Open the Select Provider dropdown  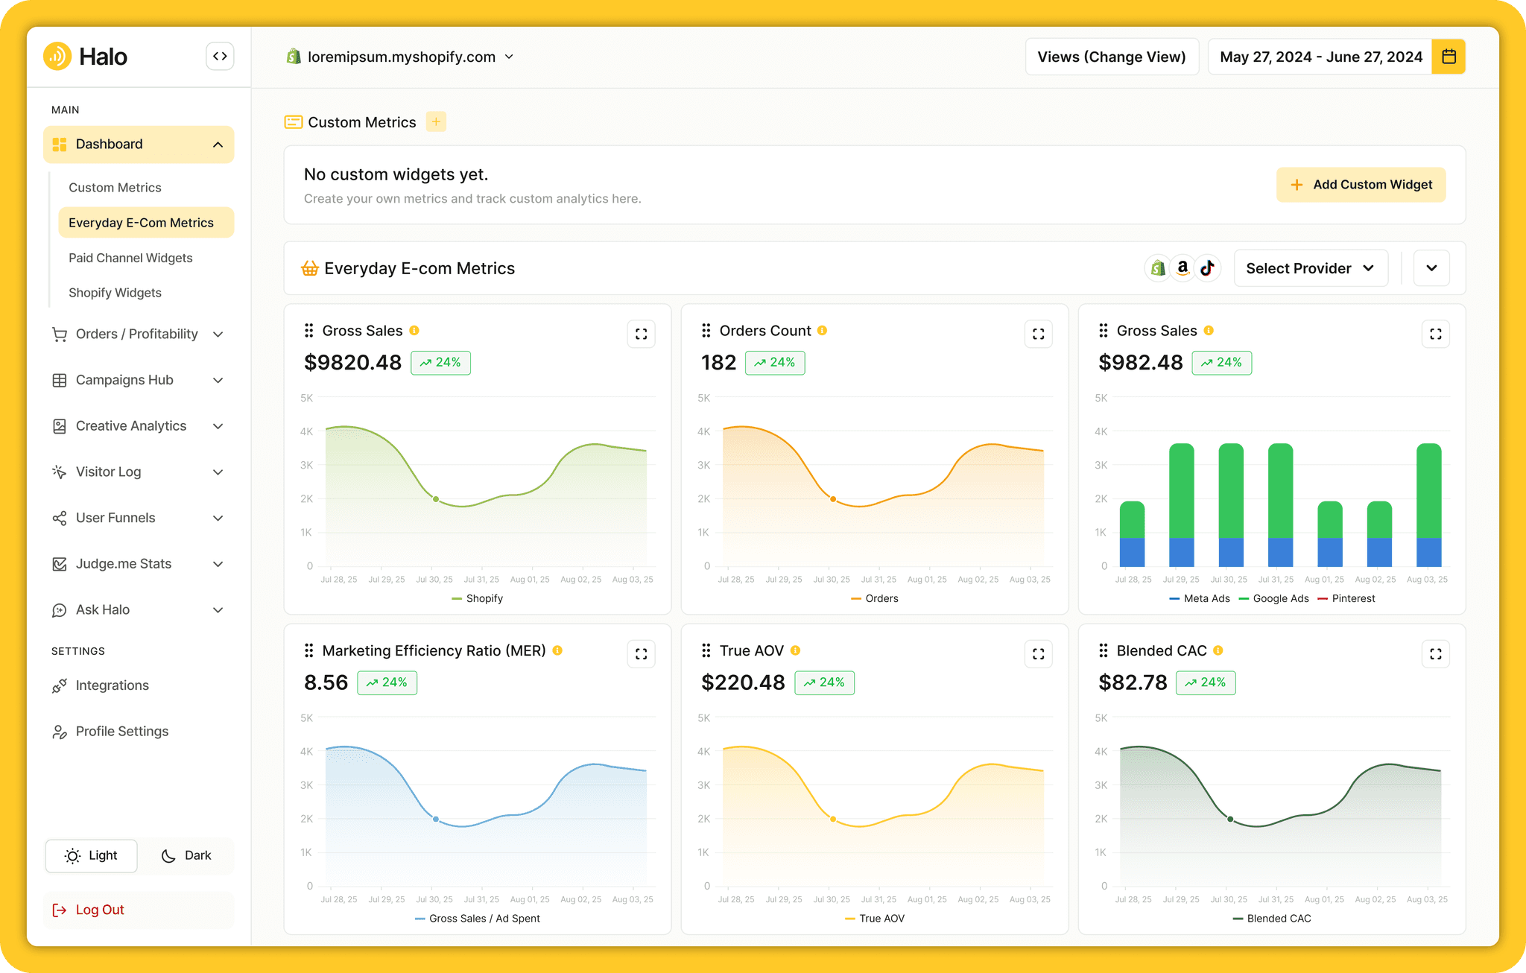(x=1311, y=268)
